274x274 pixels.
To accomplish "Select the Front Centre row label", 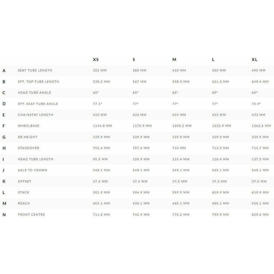I will pos(32,215).
